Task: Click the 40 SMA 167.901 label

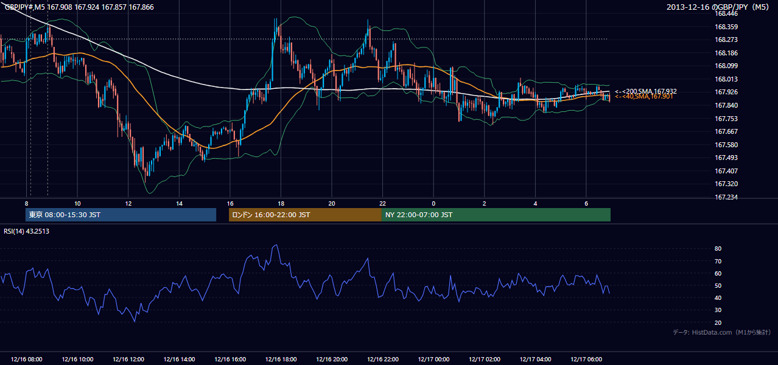Action: point(643,97)
